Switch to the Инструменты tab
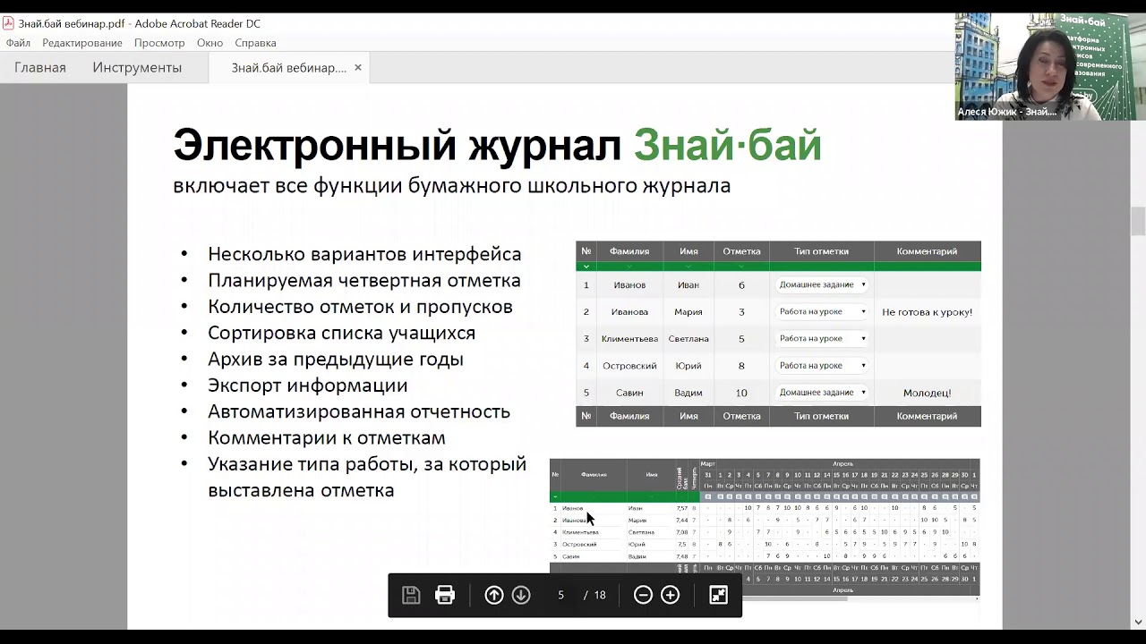This screenshot has width=1146, height=644. point(137,67)
